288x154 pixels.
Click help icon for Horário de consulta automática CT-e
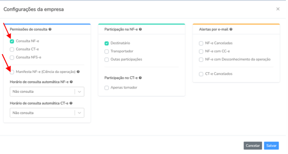[71, 103]
